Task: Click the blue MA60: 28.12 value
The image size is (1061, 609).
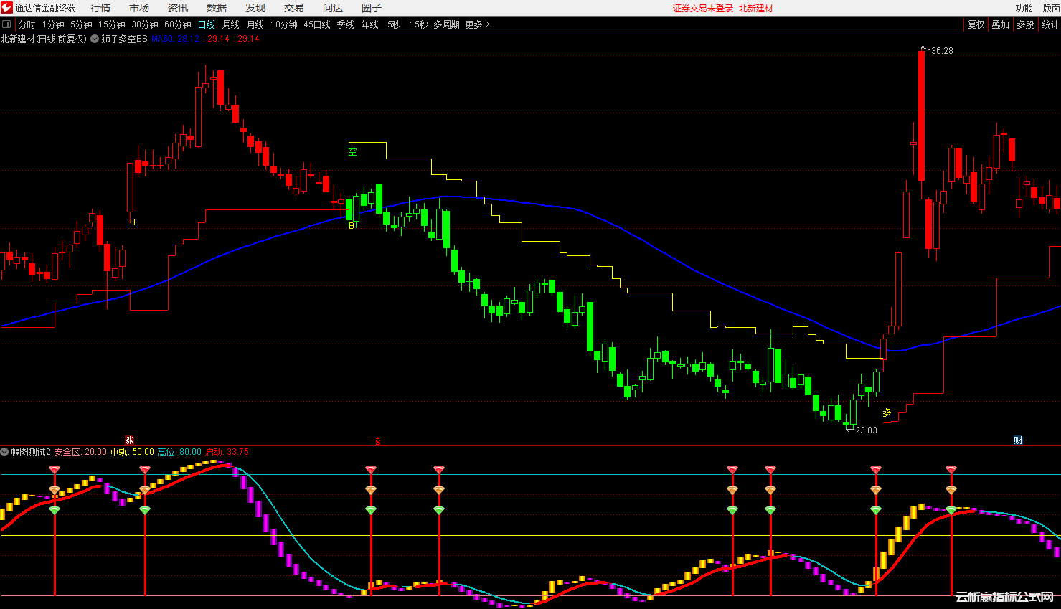Action: [176, 39]
